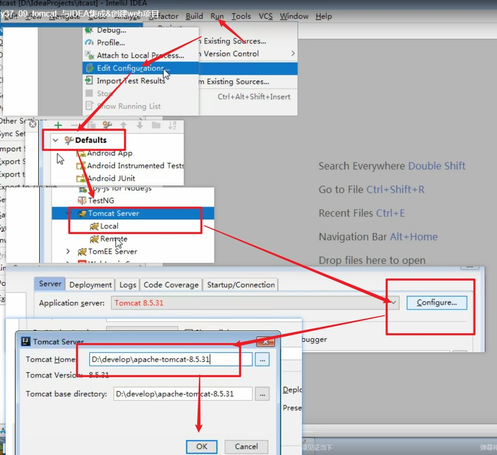
Task: Open the VCS menu
Action: [266, 16]
